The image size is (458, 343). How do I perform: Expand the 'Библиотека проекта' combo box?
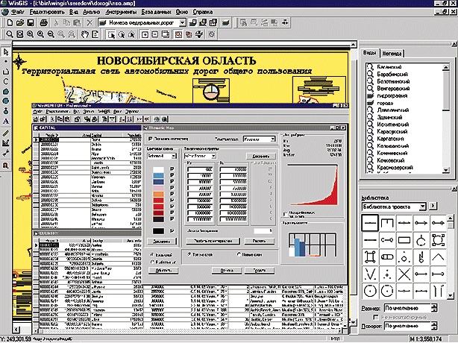coord(422,207)
